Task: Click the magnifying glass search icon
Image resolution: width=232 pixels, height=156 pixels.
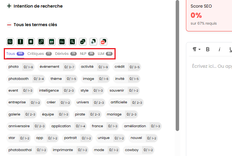Action: point(72,41)
